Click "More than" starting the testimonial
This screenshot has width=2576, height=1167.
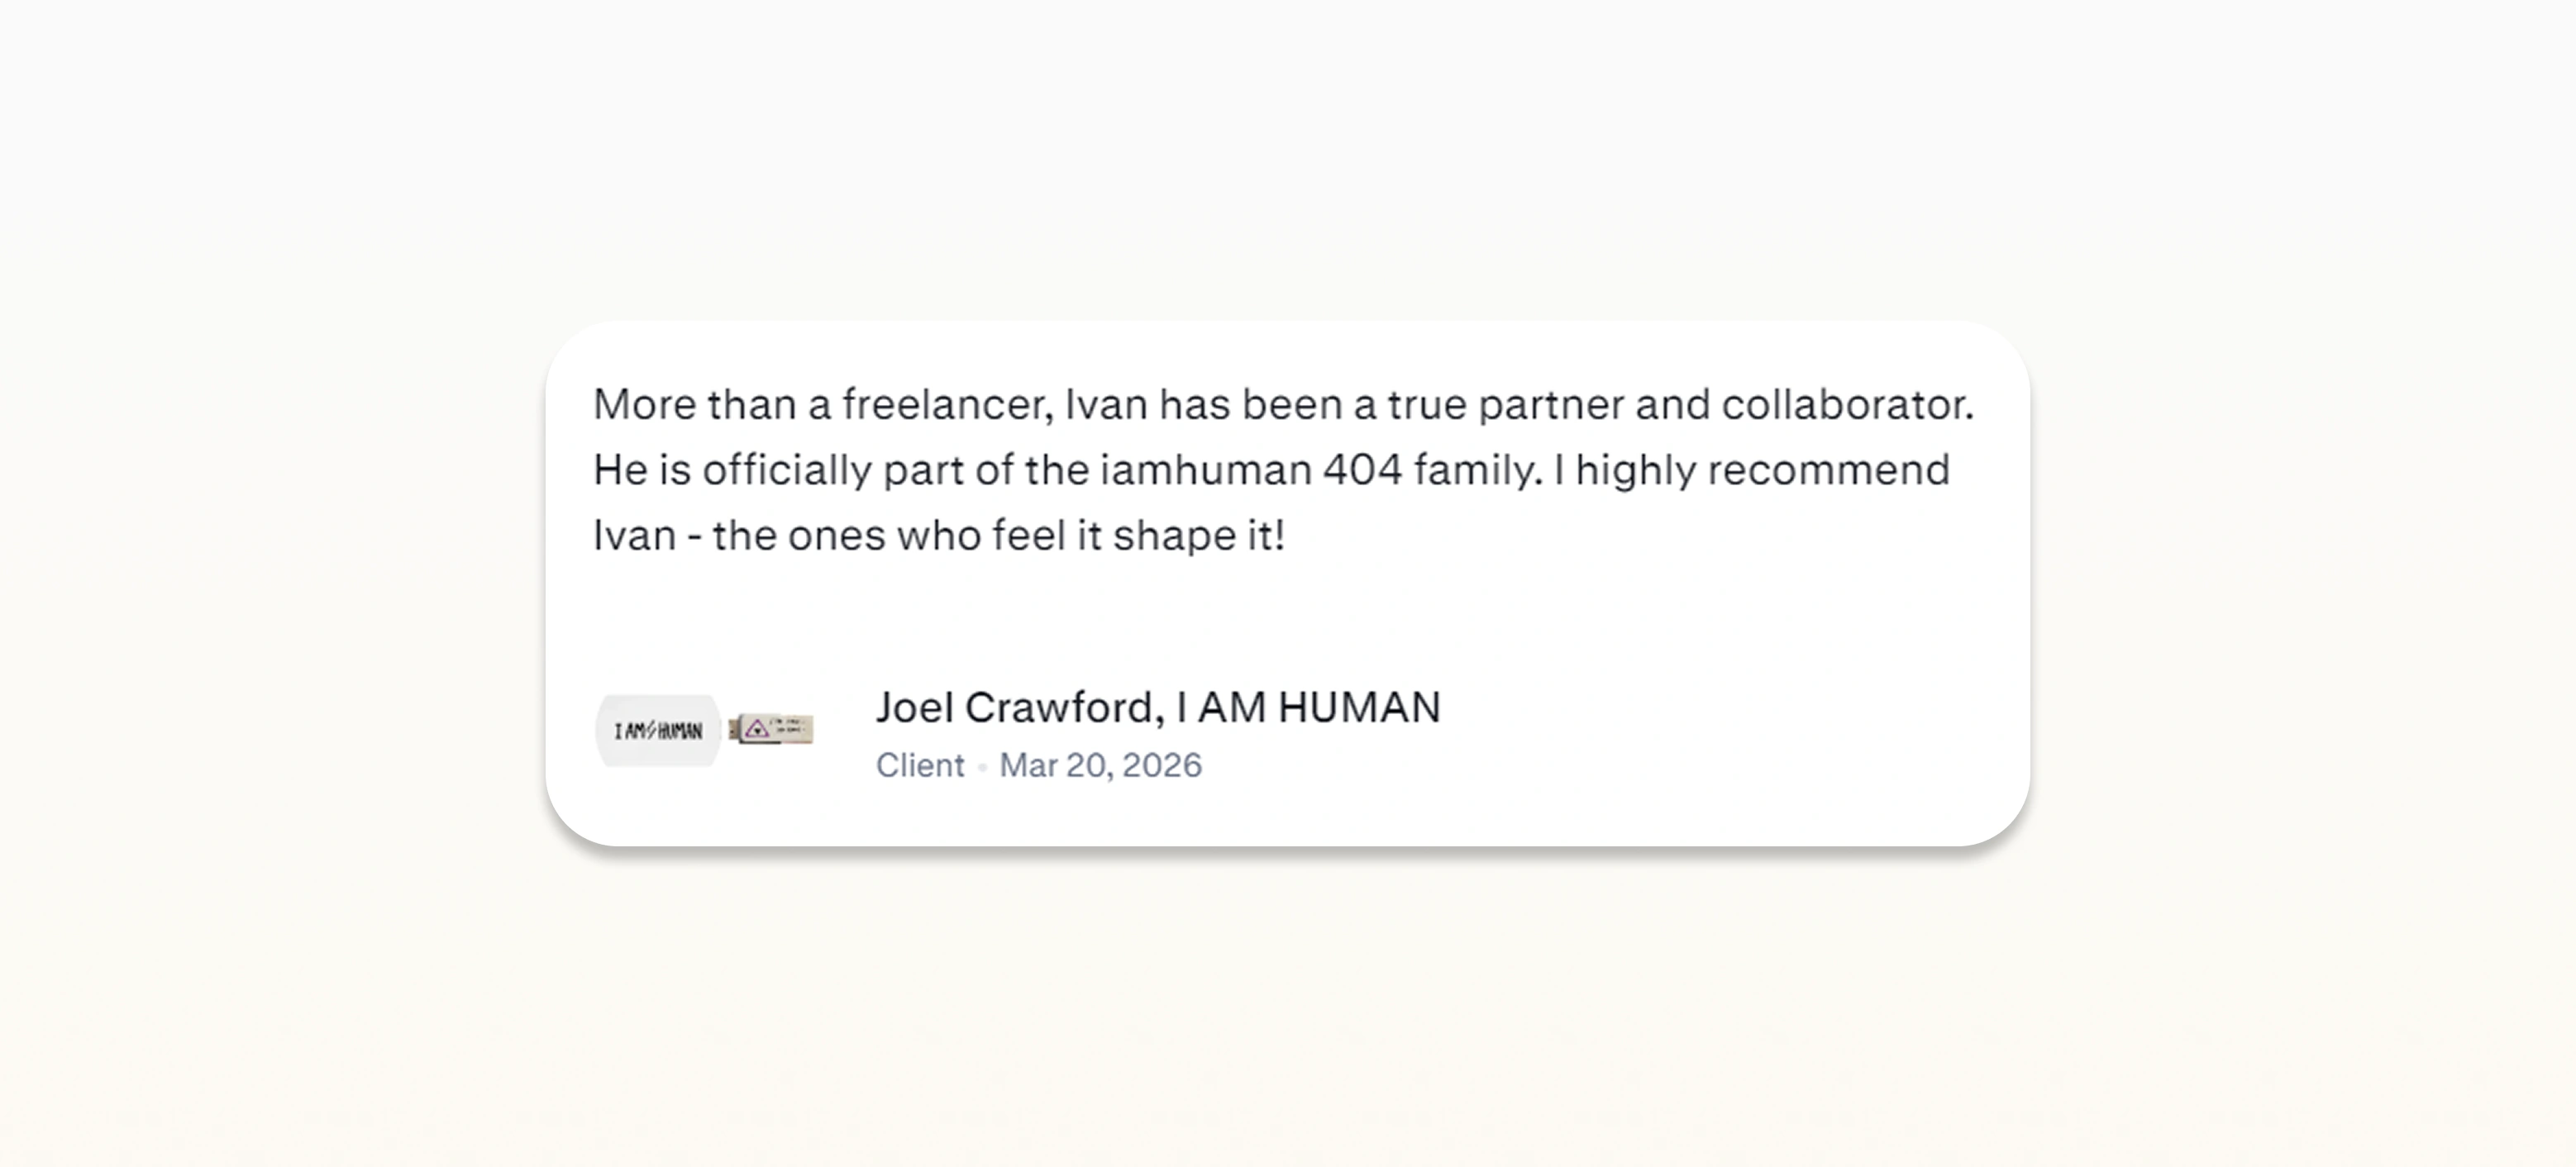(695, 405)
